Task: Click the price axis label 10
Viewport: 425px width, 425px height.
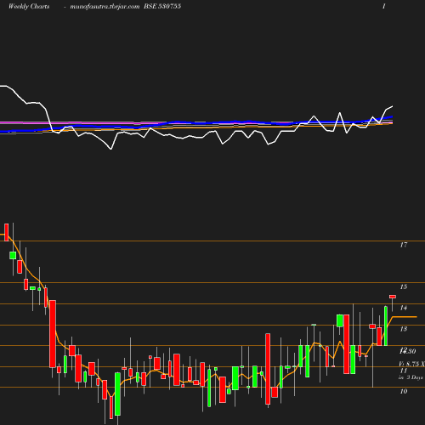Action: [404, 391]
